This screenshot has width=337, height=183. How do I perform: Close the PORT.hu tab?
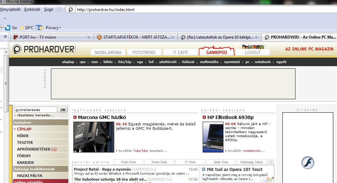[x=88, y=37]
